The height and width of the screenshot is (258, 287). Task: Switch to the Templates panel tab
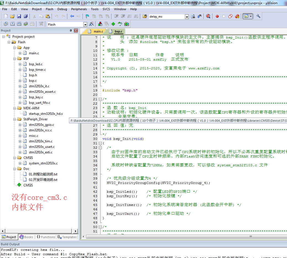67,237
